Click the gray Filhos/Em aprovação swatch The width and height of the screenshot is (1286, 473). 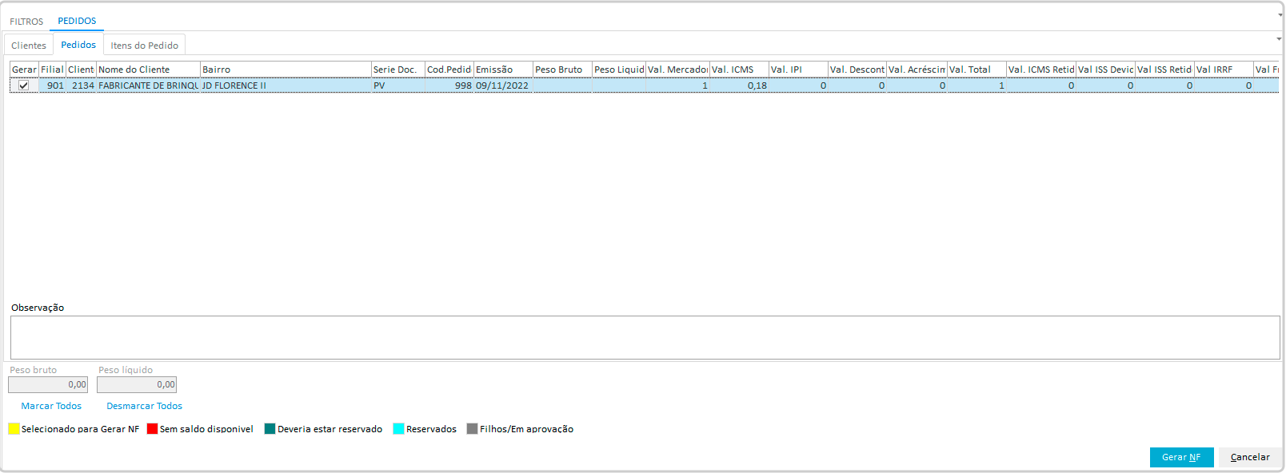[472, 429]
